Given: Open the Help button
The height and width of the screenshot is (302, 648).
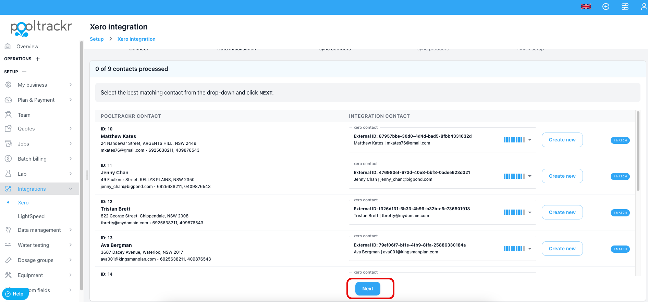Looking at the screenshot, I should tap(15, 294).
